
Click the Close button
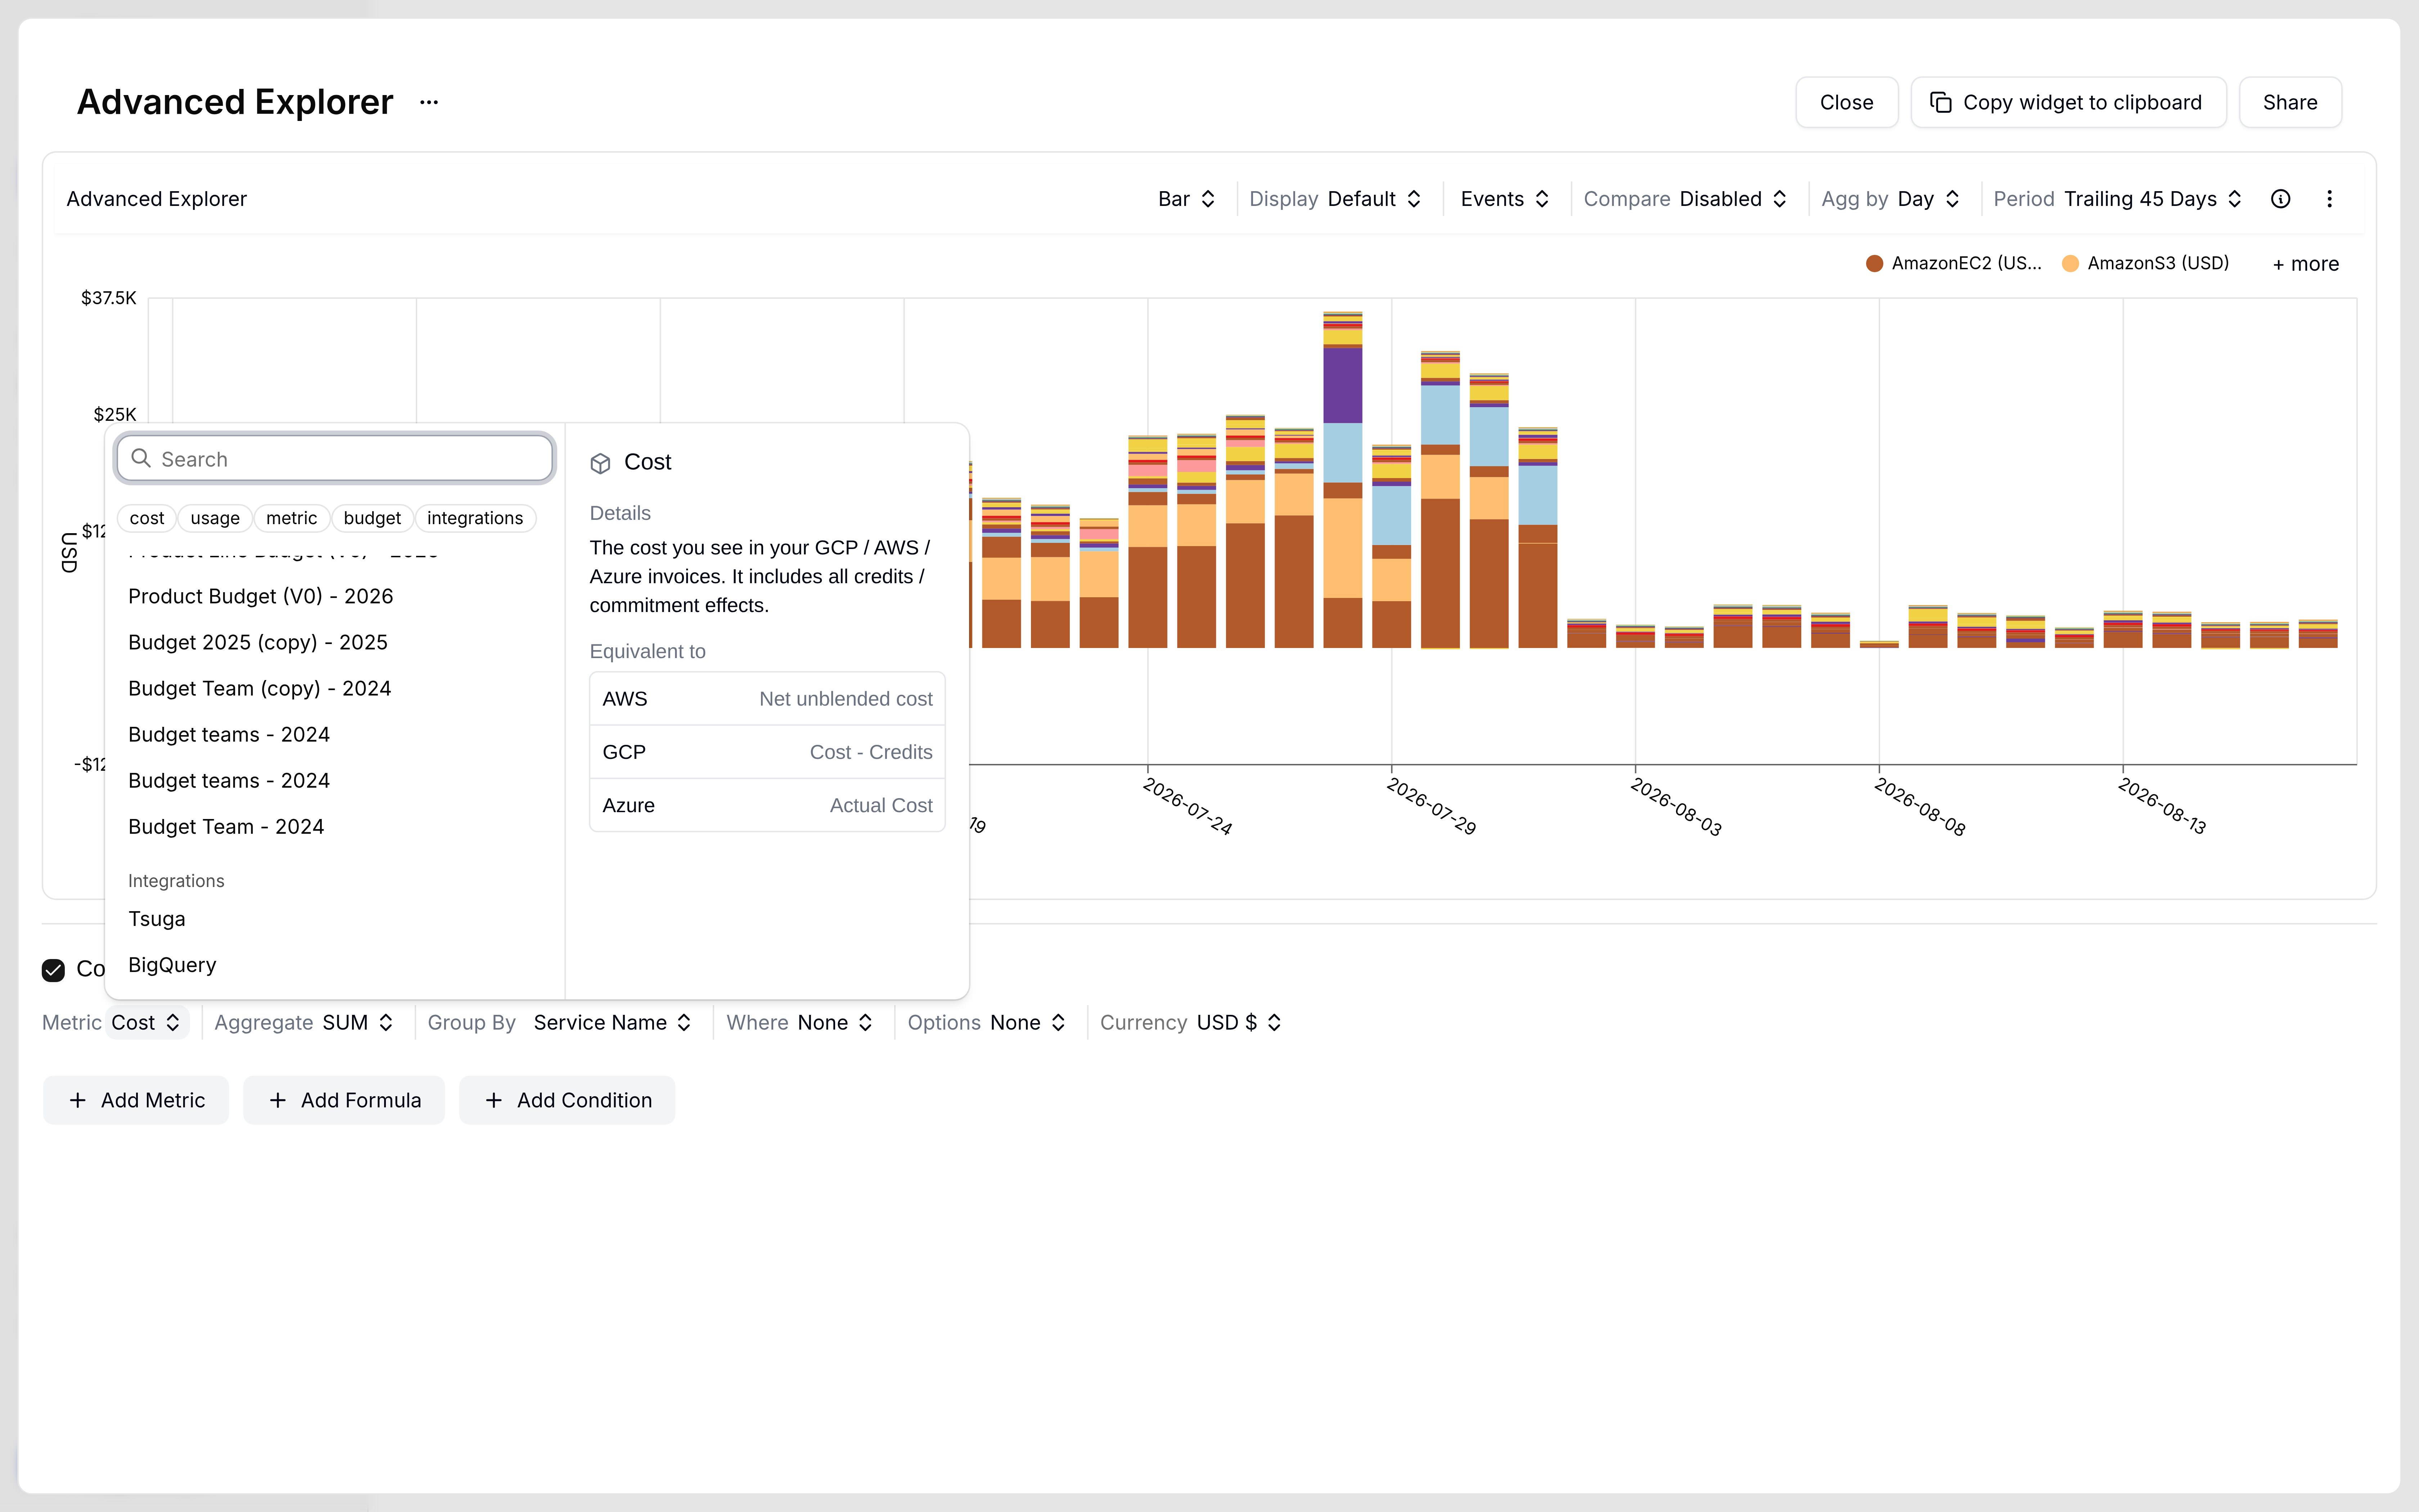(x=1846, y=102)
